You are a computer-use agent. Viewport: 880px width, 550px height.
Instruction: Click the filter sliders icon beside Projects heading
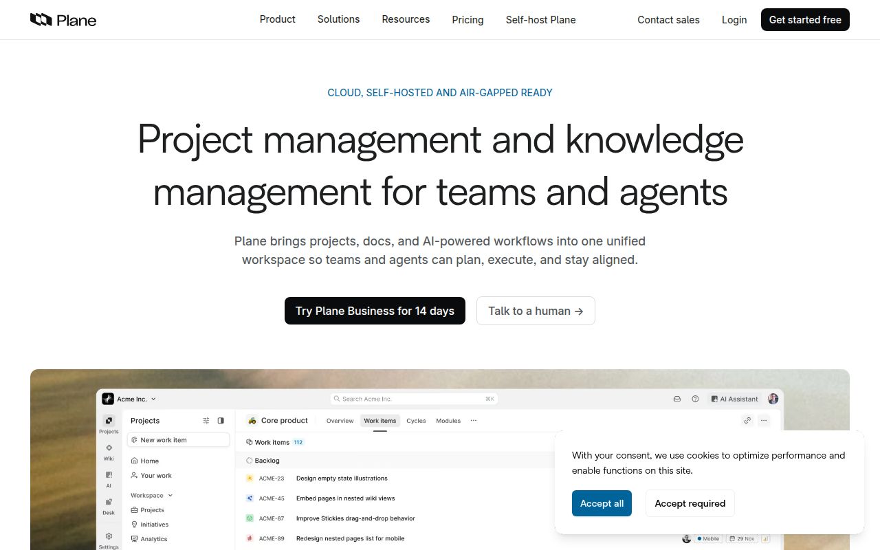point(206,421)
